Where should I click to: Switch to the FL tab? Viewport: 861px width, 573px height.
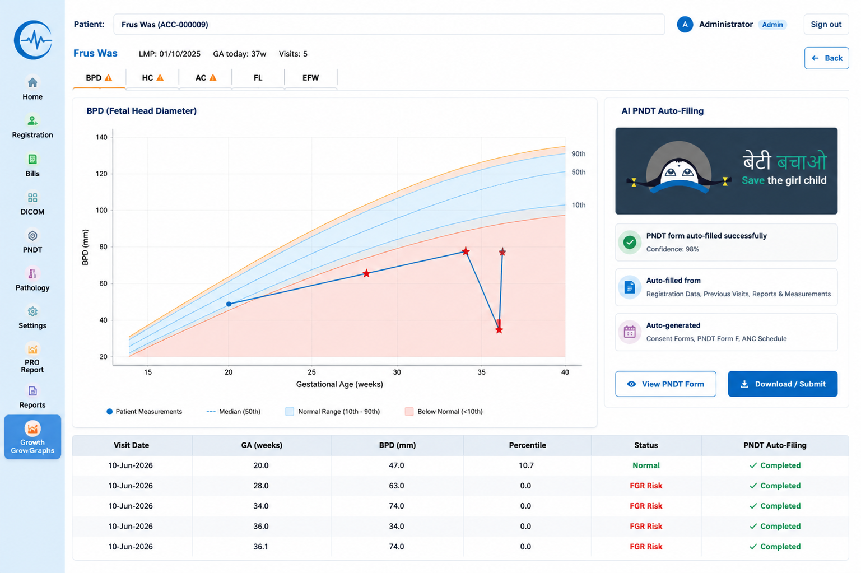point(258,78)
